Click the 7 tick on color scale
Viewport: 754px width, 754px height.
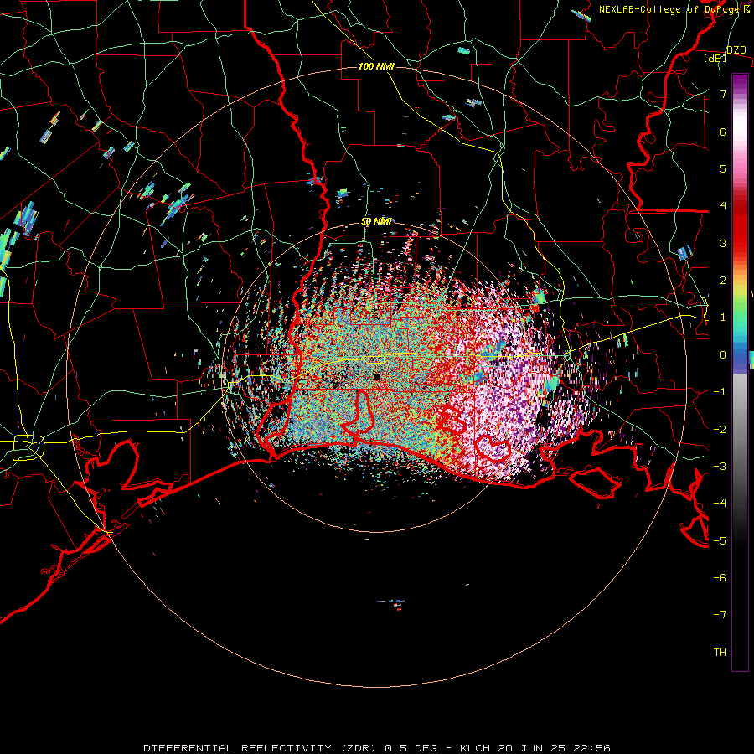point(723,94)
